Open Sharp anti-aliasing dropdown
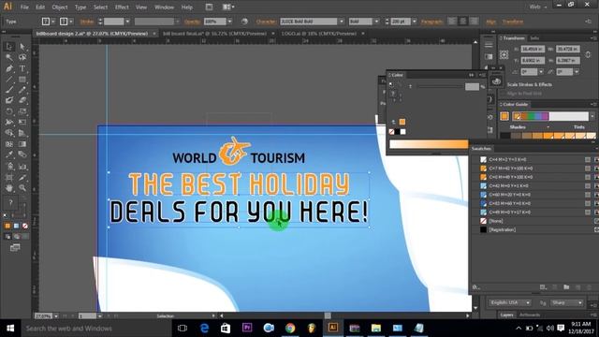599x337 pixels. tap(566, 302)
